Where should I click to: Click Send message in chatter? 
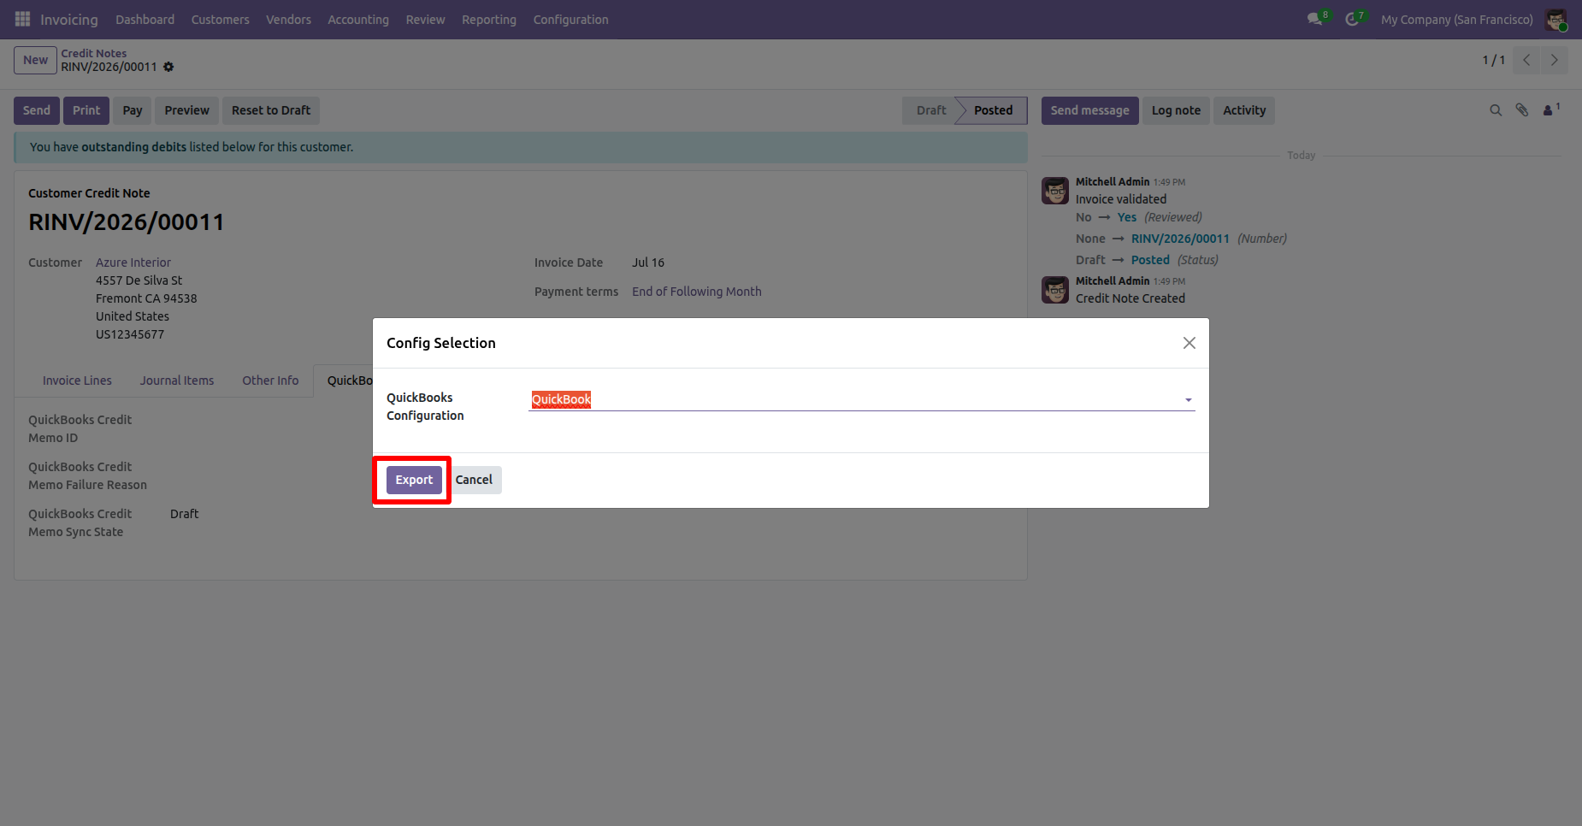pos(1089,110)
